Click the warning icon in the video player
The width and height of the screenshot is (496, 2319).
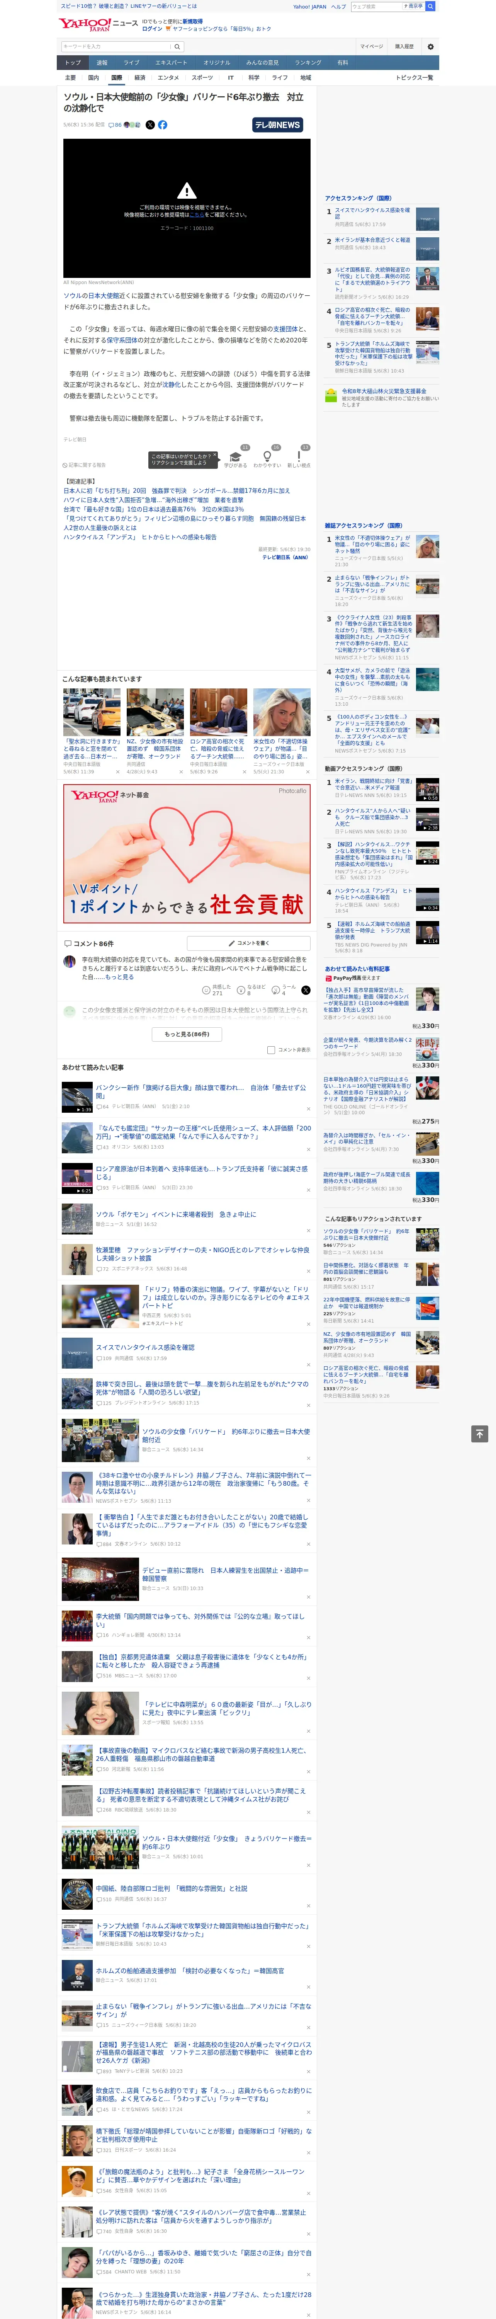pos(186,191)
